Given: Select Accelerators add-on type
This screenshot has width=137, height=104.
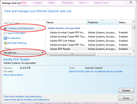Looking at the screenshot, I should pos(14,38).
